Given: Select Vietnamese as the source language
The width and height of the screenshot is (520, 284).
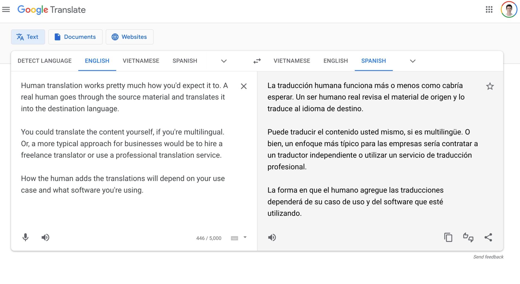Looking at the screenshot, I should pyautogui.click(x=141, y=61).
